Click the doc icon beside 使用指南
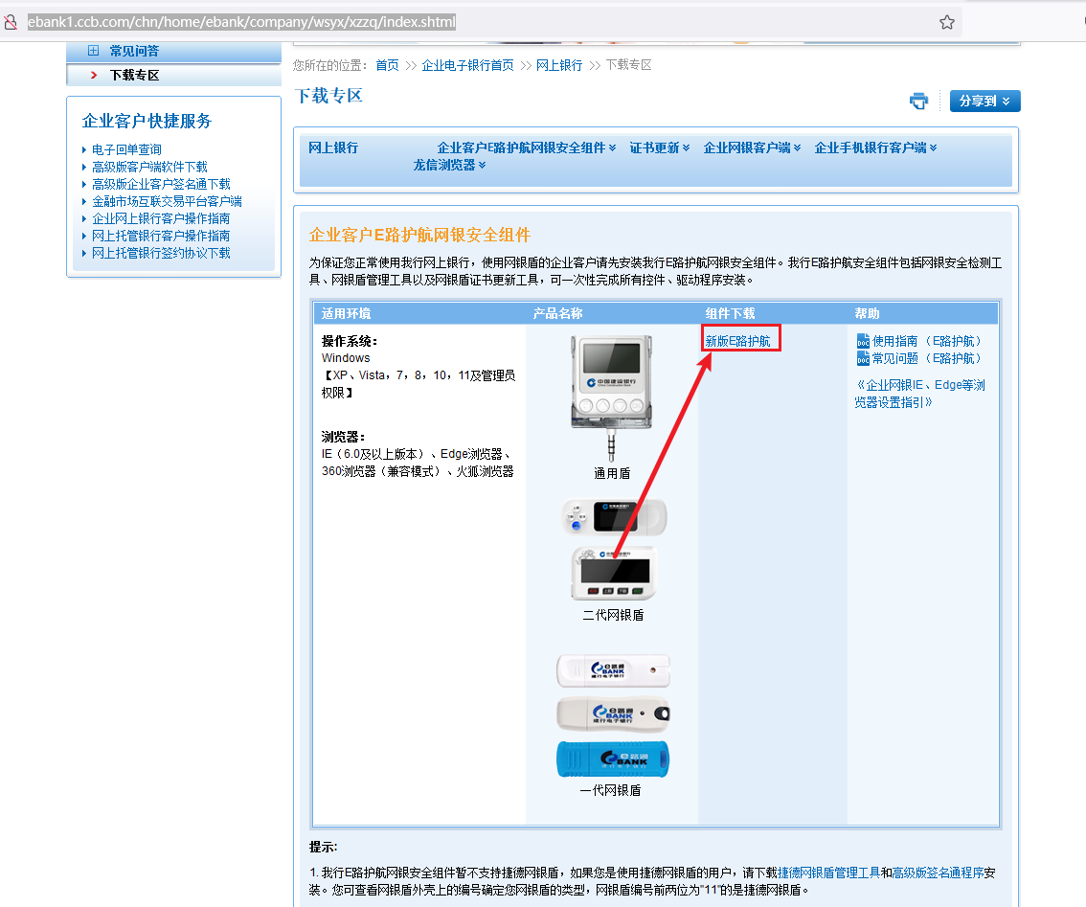Screen dimensions: 1086x907 (x=863, y=341)
